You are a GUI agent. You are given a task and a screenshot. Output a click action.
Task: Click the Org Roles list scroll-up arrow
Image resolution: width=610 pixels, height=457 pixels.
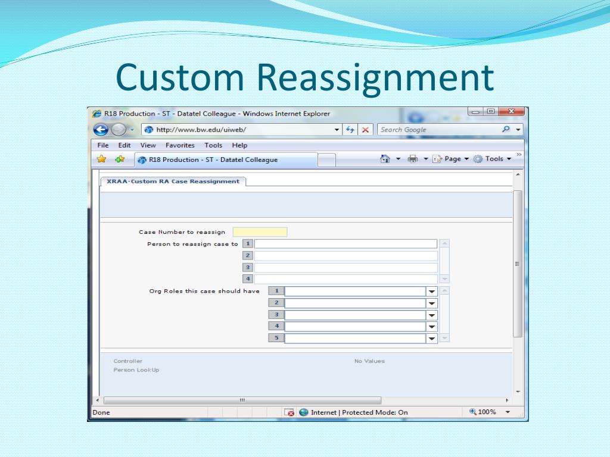point(444,290)
